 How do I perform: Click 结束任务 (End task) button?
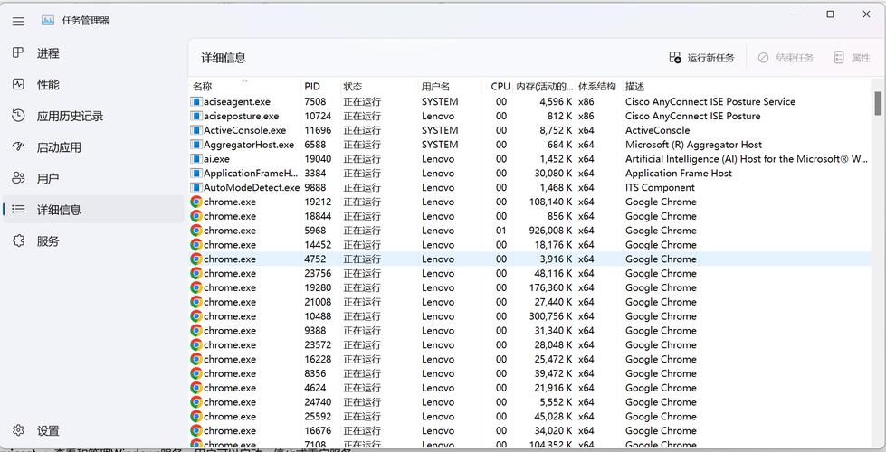[x=786, y=58]
